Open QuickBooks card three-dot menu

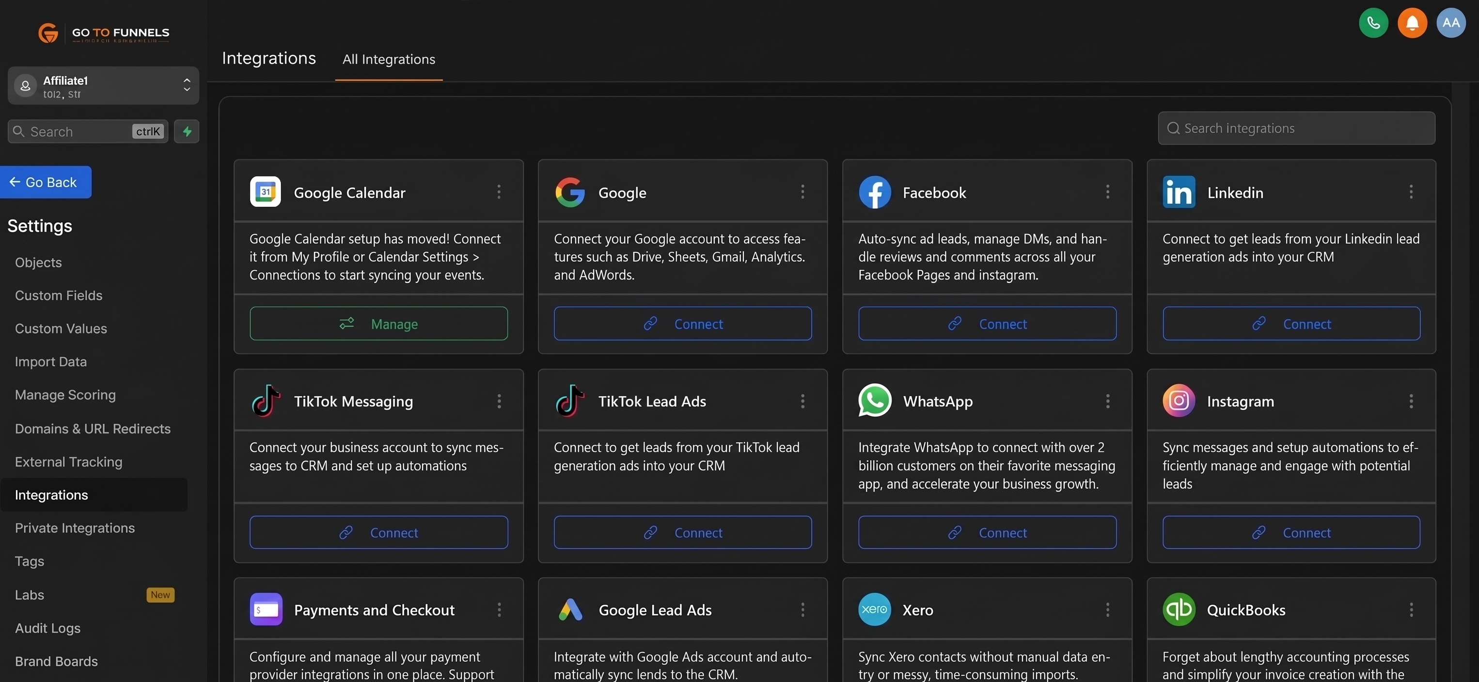1411,610
